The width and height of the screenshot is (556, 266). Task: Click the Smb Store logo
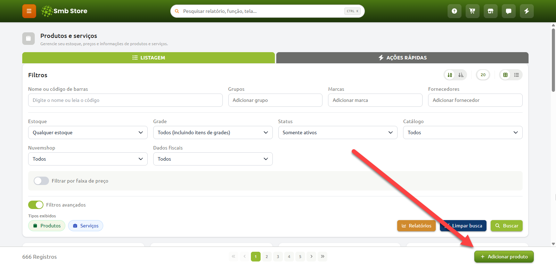click(x=64, y=11)
